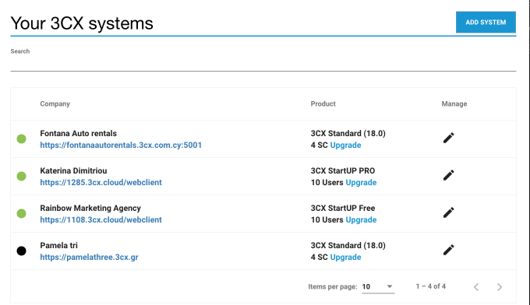Screen dimensions: 530x305
Task: Click '3CX Standard (18.0)' in Pamela tri row
Action: (x=348, y=246)
